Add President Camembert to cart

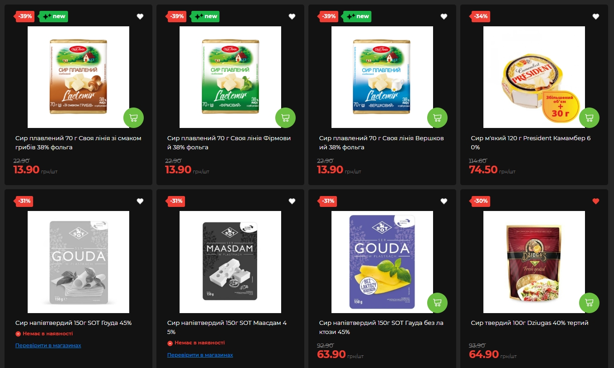click(x=589, y=118)
